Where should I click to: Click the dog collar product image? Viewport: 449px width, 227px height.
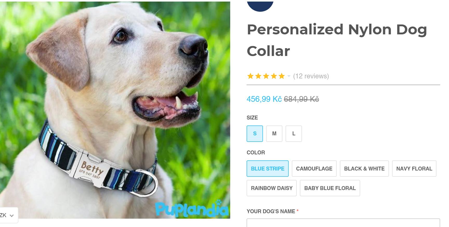click(115, 110)
